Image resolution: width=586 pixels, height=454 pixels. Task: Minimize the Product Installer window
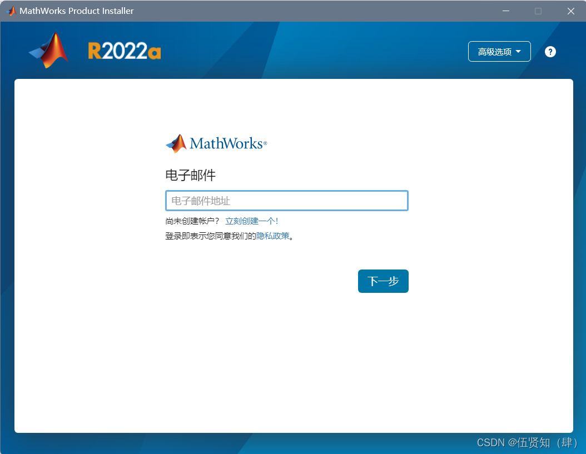coord(505,11)
